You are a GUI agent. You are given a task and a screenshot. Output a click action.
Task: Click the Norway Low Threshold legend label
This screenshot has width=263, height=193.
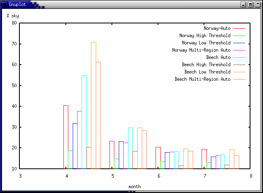click(206, 43)
